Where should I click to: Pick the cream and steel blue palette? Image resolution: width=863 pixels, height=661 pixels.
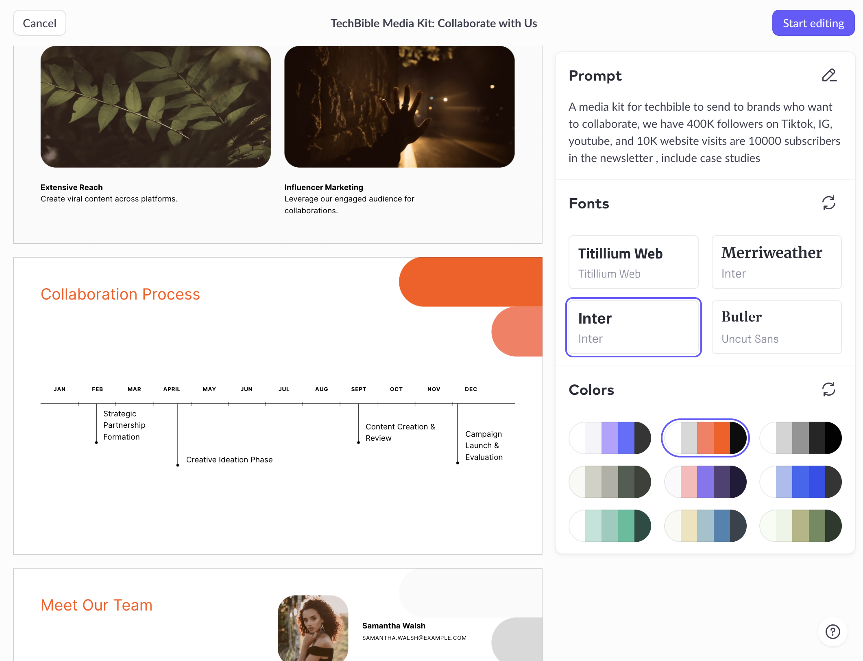point(705,526)
